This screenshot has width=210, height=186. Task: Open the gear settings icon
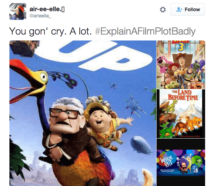point(163,10)
